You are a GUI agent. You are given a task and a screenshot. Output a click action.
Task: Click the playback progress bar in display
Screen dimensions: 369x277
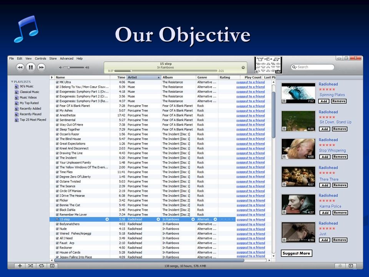tap(165, 71)
